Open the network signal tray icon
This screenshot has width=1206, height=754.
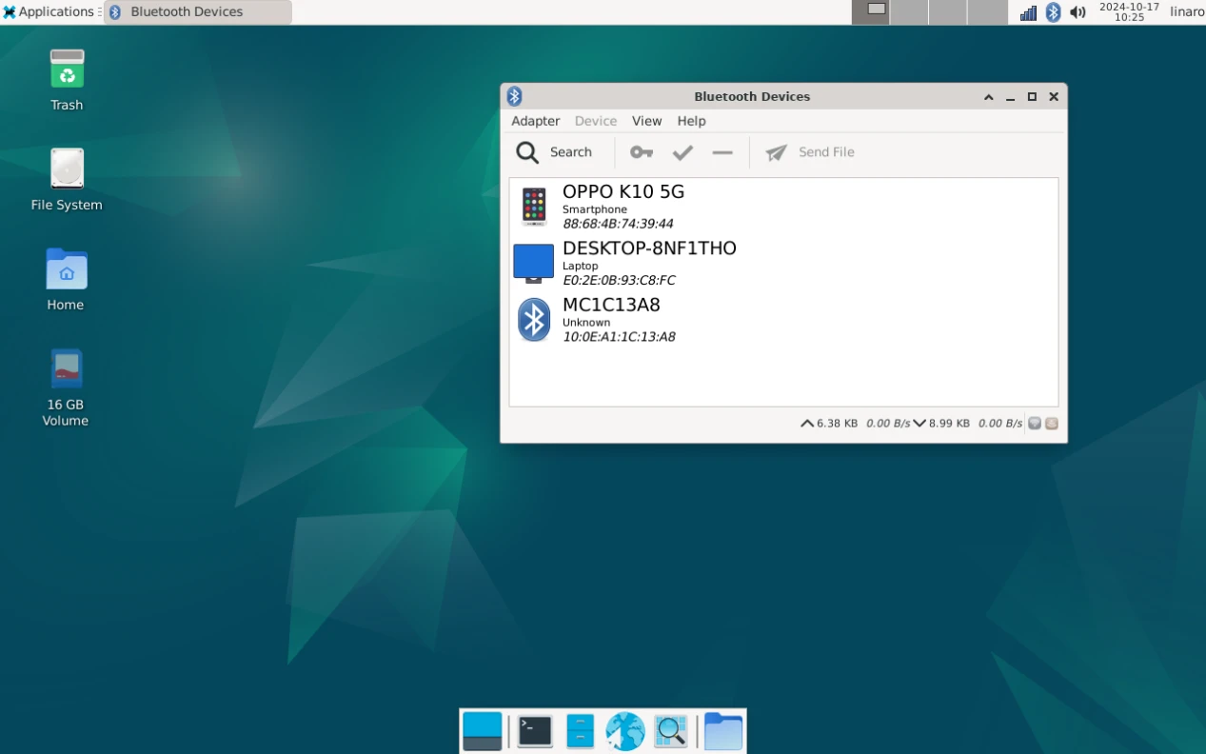1028,12
